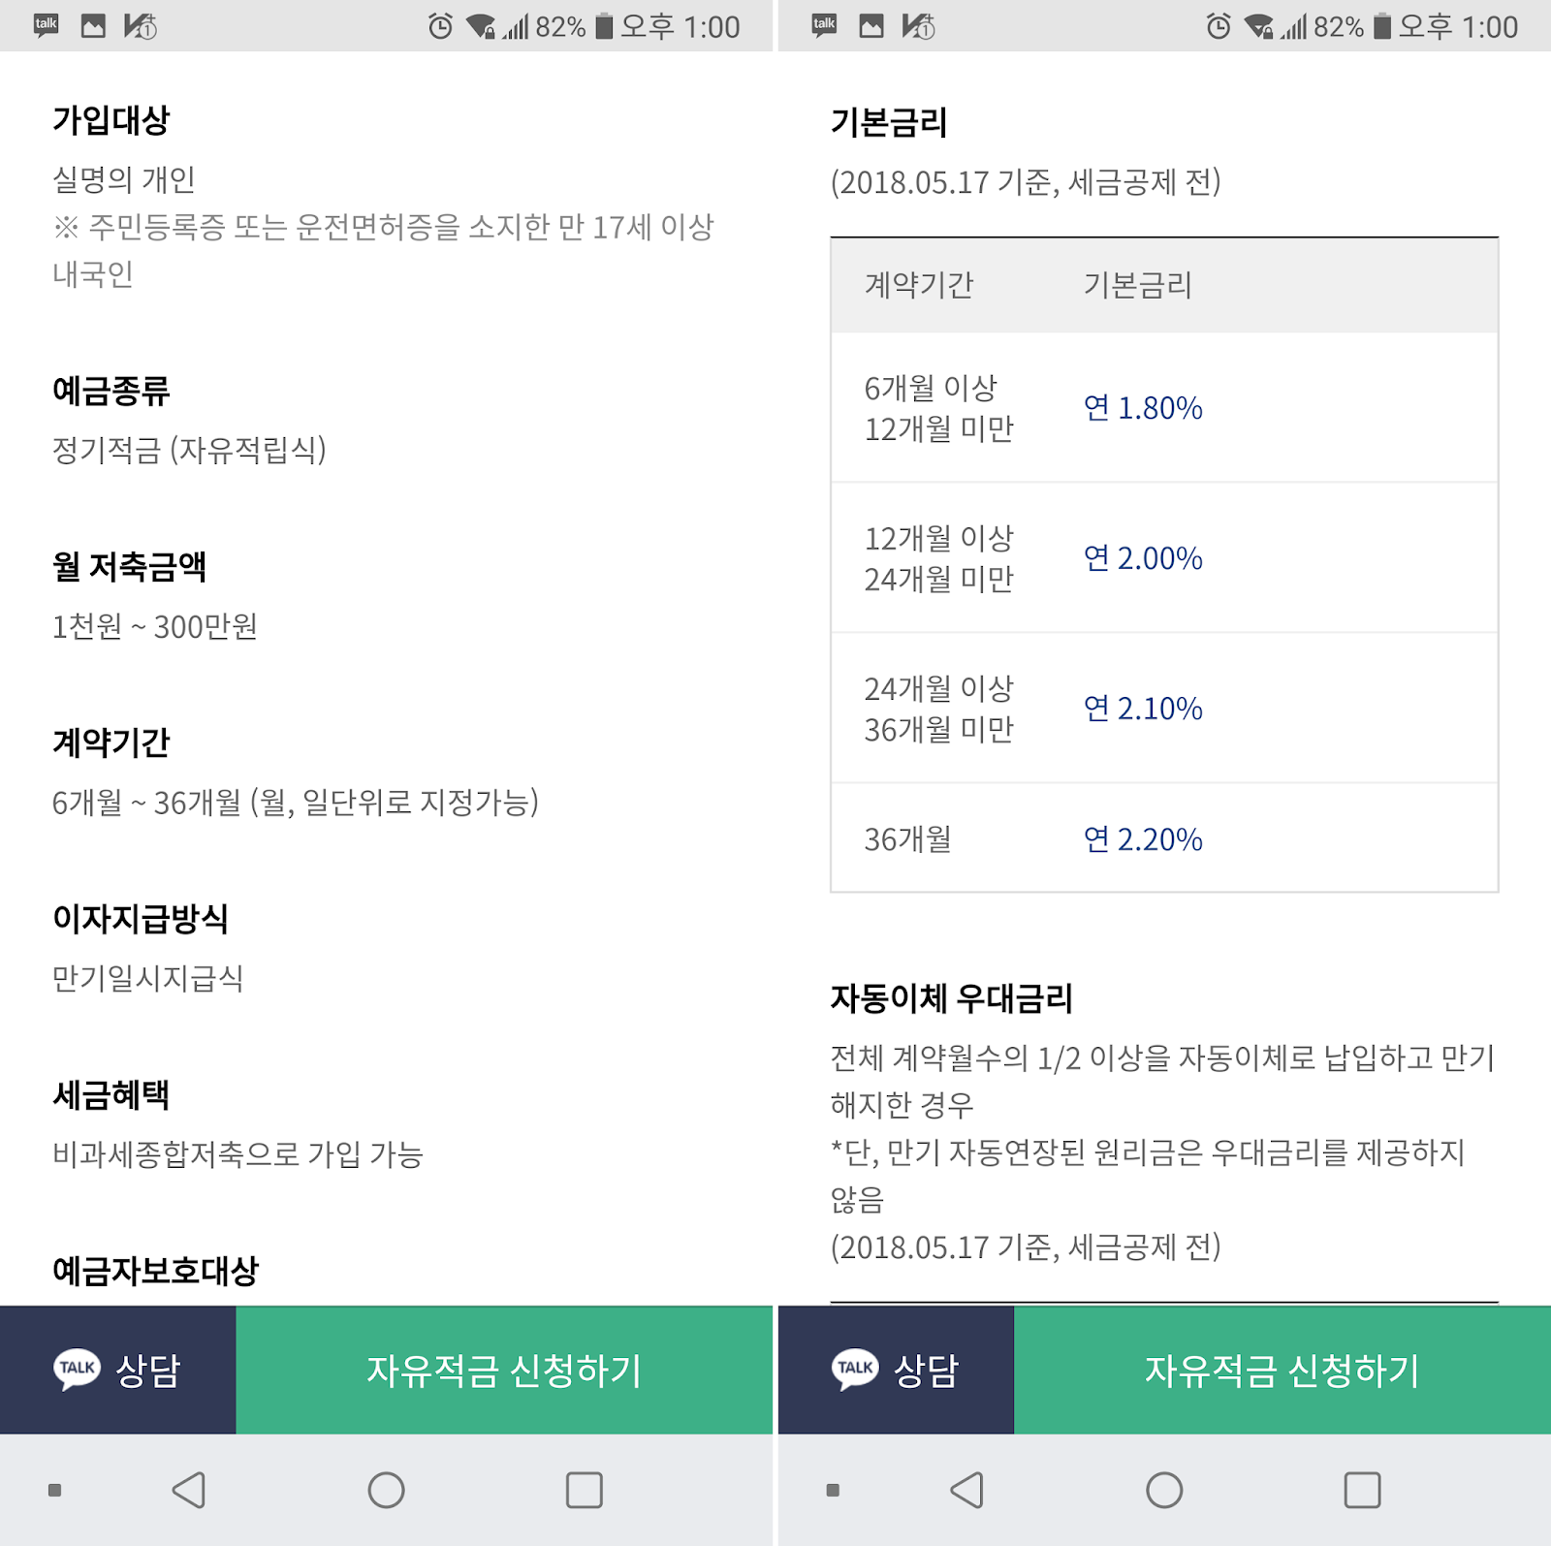Viewport: 1551px width, 1546px height.
Task: Tap the Home circle button on left screen
Action: (x=386, y=1490)
